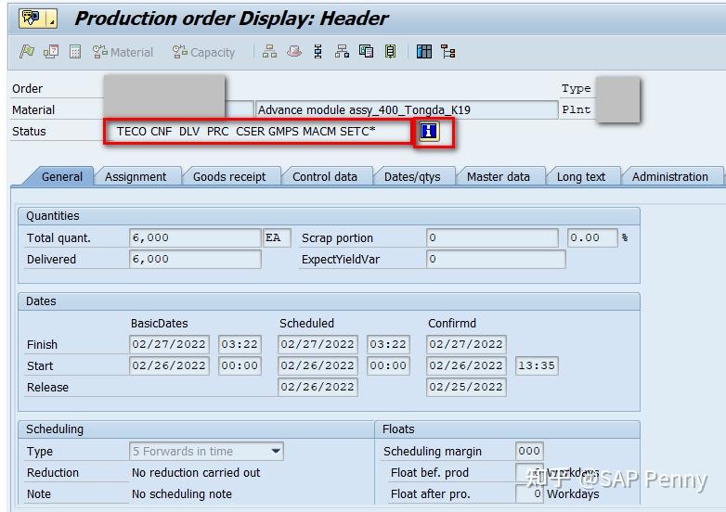Click the No scheduling note text

coord(182,494)
